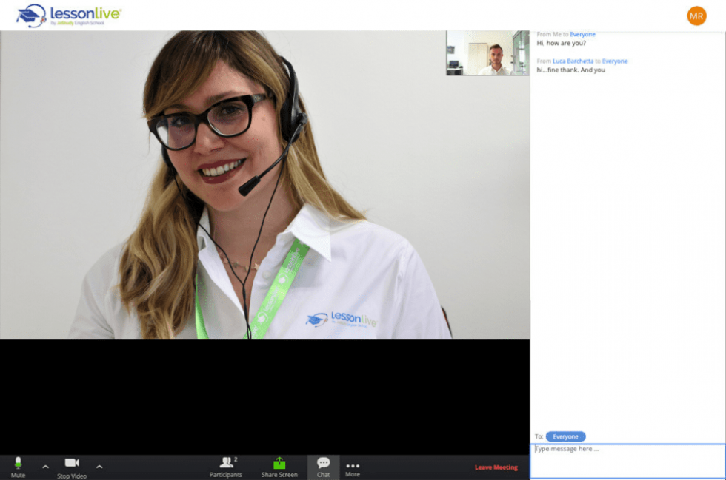The image size is (726, 480).
Task: Expand video options with the camera chevron
Action: (x=100, y=467)
